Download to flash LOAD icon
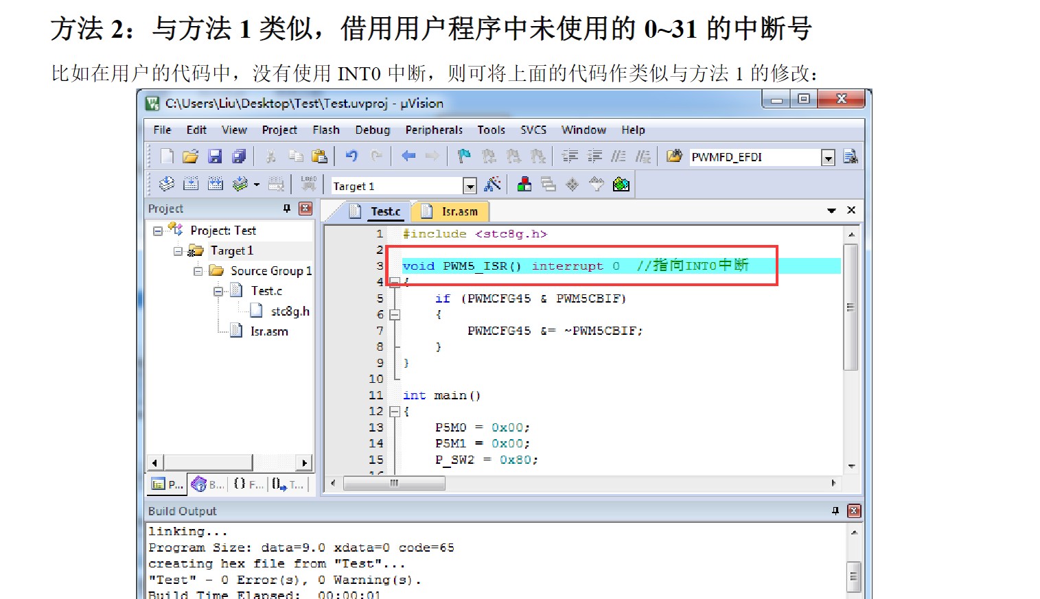Image resolution: width=1040 pixels, height=599 pixels. tap(309, 184)
